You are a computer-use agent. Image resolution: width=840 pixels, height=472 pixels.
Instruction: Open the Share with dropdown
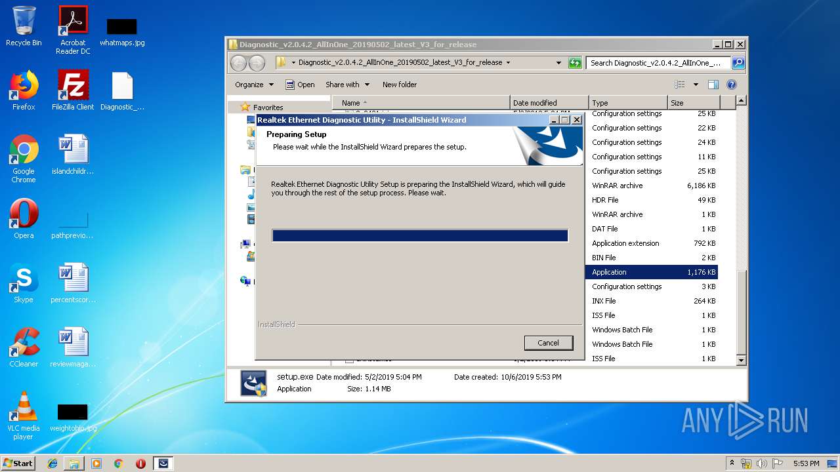(347, 85)
